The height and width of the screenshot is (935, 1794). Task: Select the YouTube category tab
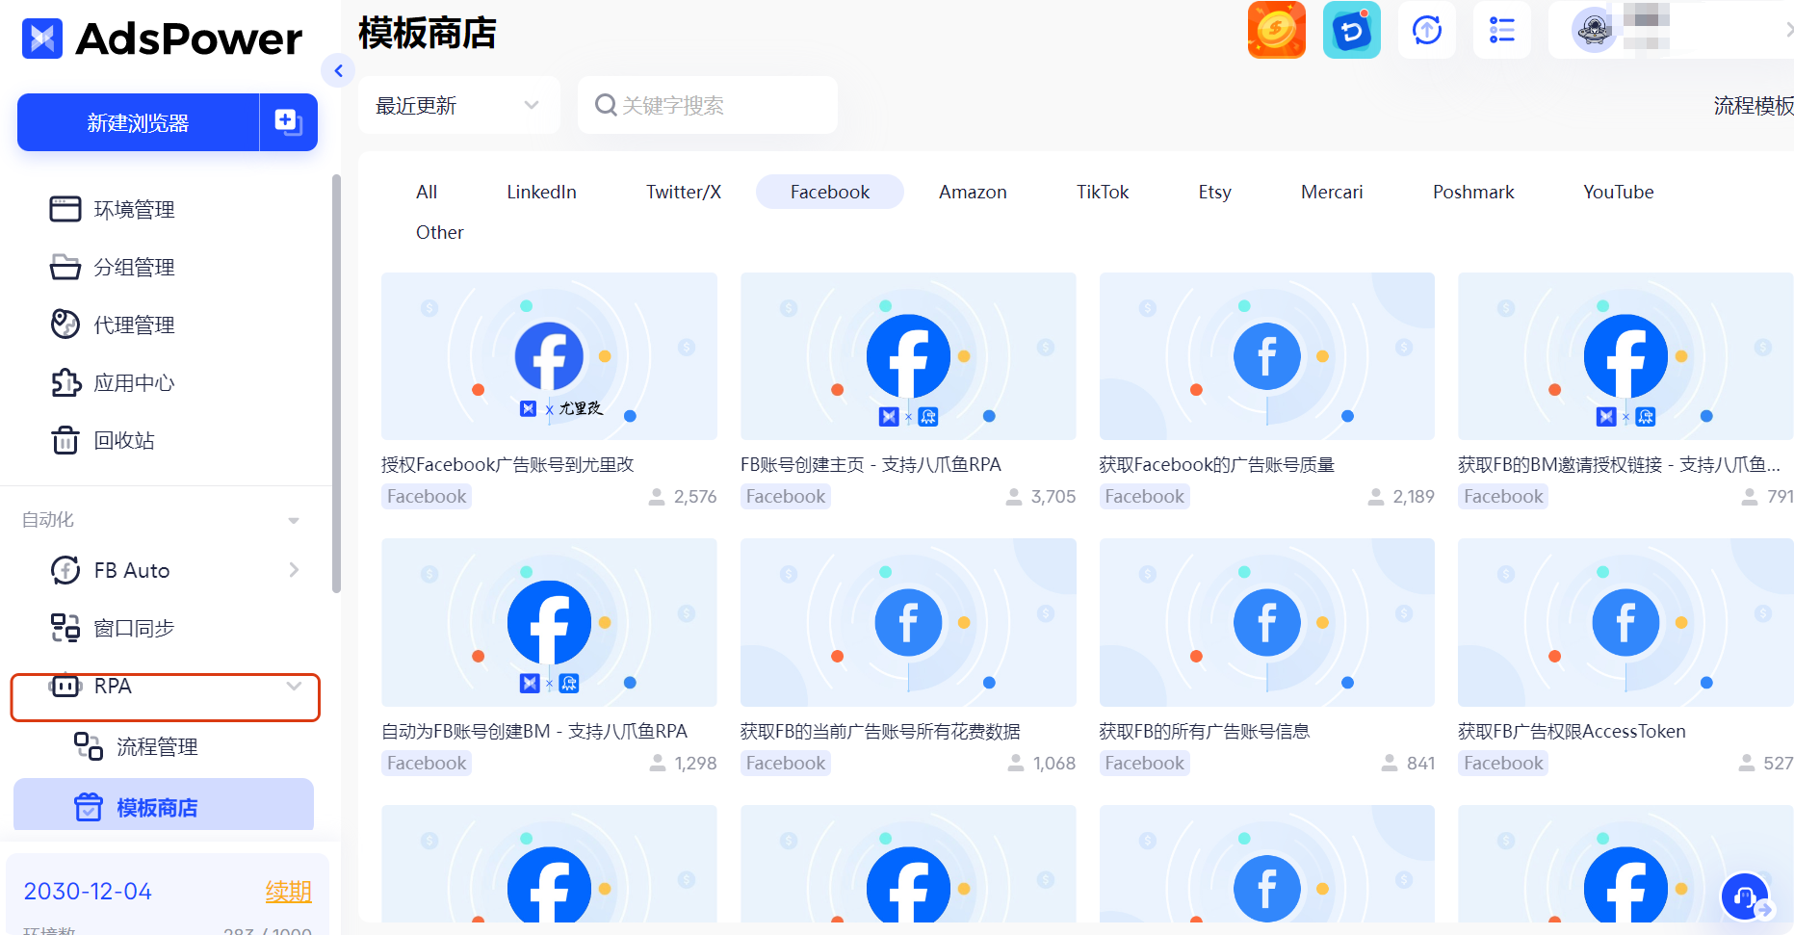coord(1619,192)
